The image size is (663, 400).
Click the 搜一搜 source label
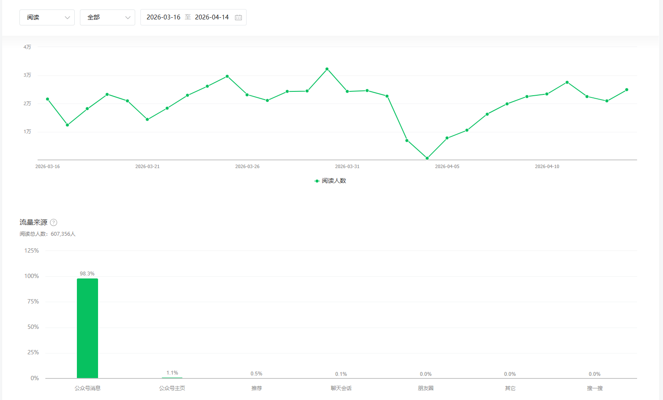[x=595, y=388]
